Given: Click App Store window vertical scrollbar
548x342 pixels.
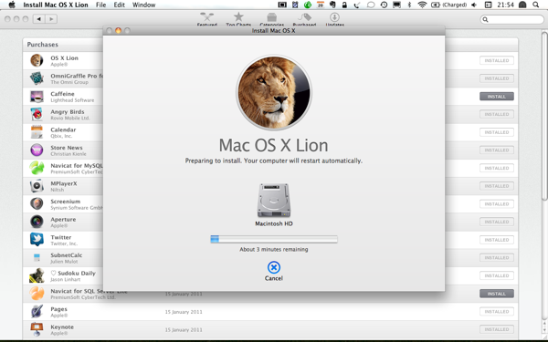Looking at the screenshot, I should 544,116.
